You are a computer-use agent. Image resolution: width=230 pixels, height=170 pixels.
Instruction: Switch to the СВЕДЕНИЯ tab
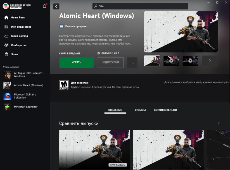(115, 110)
